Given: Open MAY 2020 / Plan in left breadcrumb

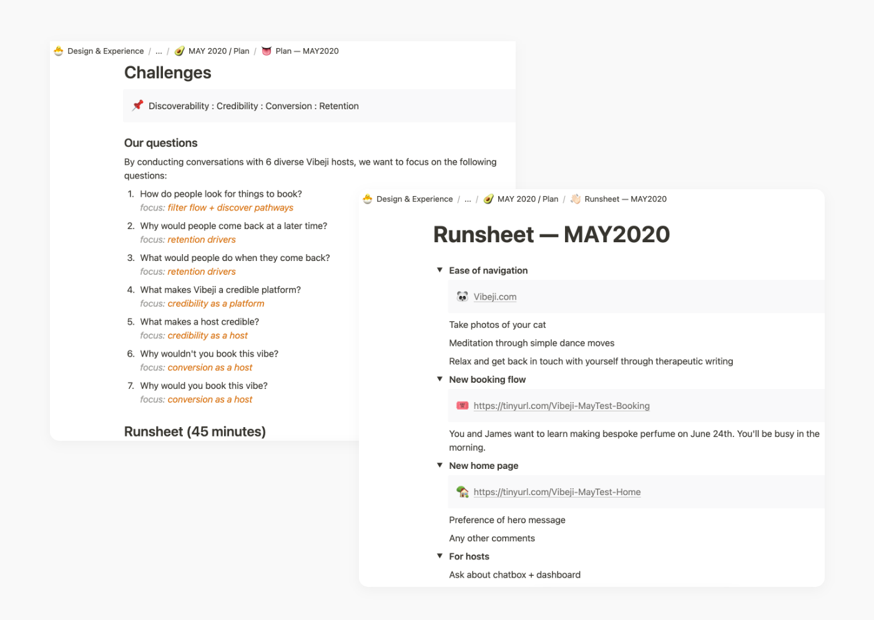Looking at the screenshot, I should 219,51.
